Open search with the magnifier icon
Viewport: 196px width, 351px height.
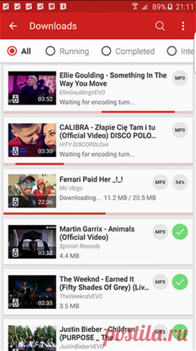(x=160, y=26)
